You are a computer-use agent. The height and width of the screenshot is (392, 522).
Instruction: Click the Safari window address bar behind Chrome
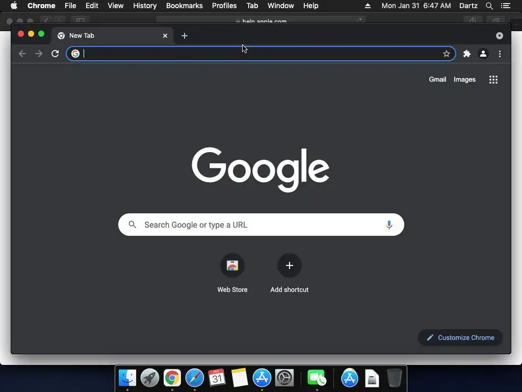tap(261, 20)
